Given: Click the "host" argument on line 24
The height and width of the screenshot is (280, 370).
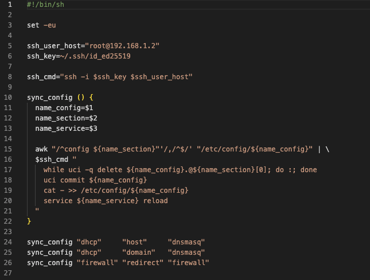Looking at the screenshot, I should [x=135, y=242].
